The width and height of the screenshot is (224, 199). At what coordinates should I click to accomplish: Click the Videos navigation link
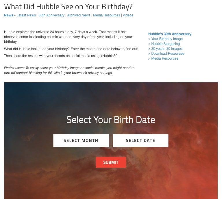coord(128,15)
